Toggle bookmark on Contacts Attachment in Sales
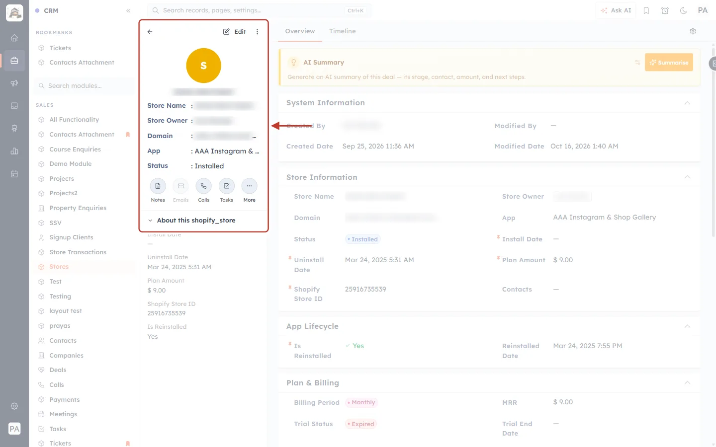The image size is (716, 447). [128, 135]
